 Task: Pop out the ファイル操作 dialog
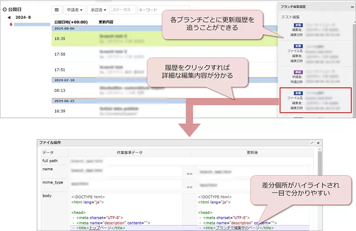point(312,143)
